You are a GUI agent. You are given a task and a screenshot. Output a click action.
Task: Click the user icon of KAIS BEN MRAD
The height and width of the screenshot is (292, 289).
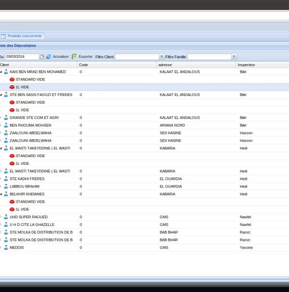click(6, 72)
